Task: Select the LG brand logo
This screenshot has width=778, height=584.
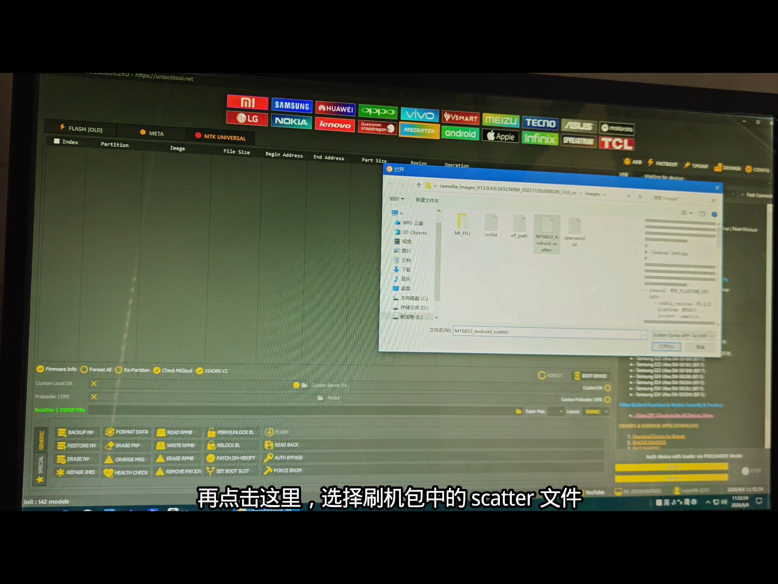Action: 247,118
